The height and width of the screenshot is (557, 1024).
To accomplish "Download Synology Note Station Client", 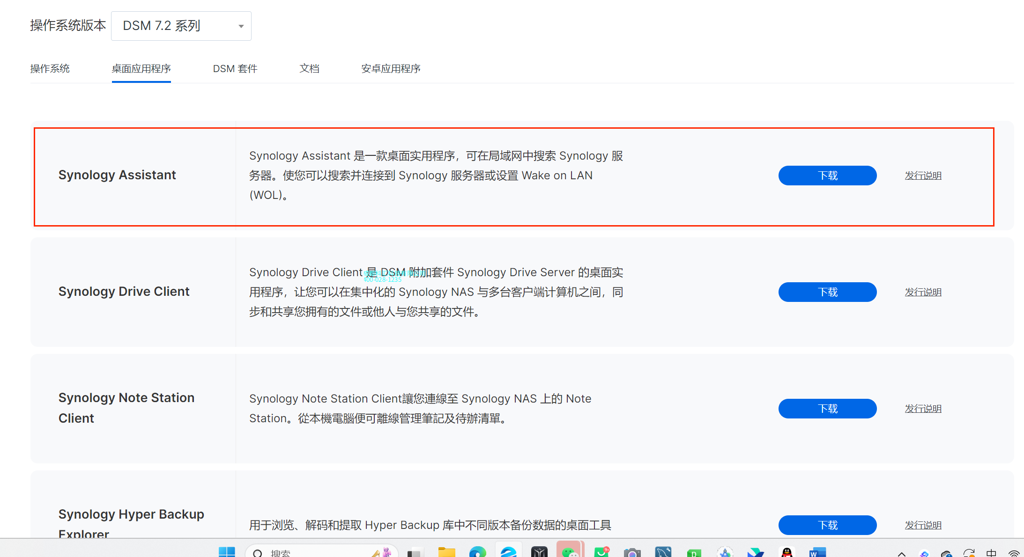I will tap(827, 409).
